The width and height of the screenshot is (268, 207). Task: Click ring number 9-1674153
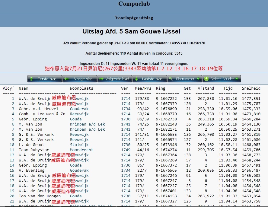click(166, 196)
